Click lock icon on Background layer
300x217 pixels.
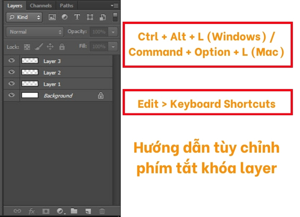point(100,95)
